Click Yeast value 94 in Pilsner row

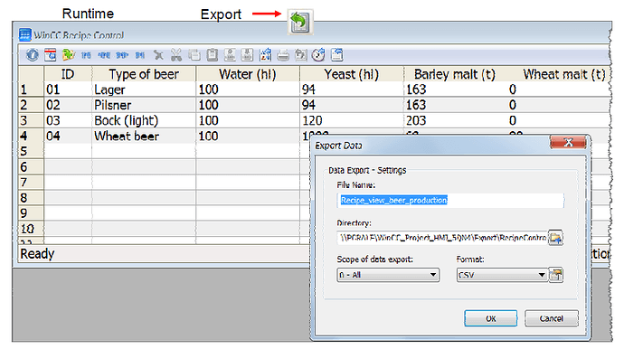click(352, 105)
